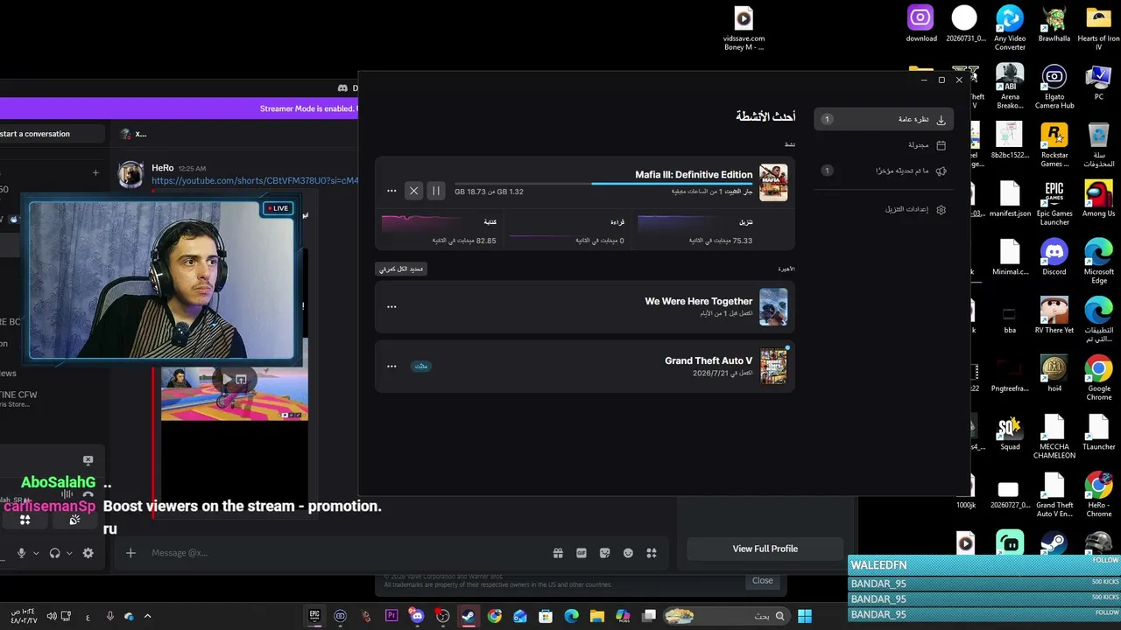1121x630 pixels.
Task: Click the Discord message input field
Action: click(x=342, y=553)
